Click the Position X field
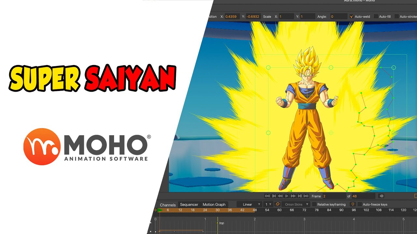417x234 pixels. pyautogui.click(x=232, y=17)
